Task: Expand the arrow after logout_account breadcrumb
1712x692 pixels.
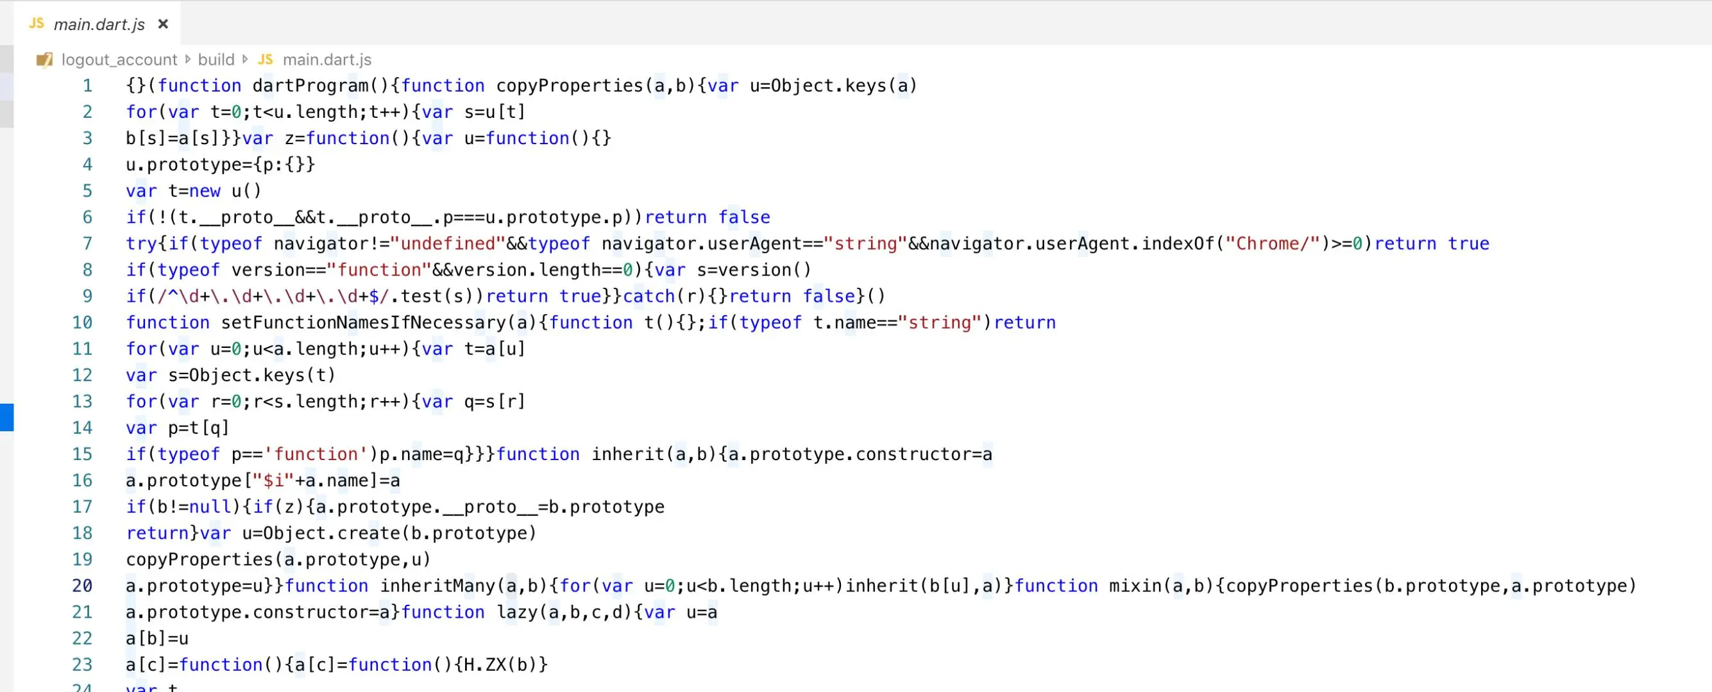Action: pos(188,59)
